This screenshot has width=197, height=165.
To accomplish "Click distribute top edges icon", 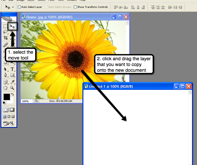I will click(153, 7).
